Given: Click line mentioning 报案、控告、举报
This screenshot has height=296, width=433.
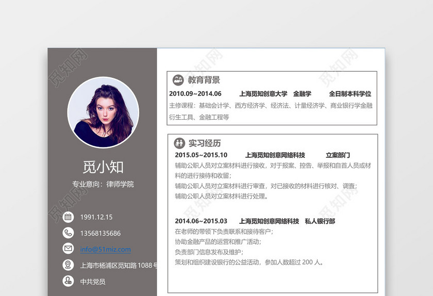Looking at the screenshot, I should pos(273,166).
